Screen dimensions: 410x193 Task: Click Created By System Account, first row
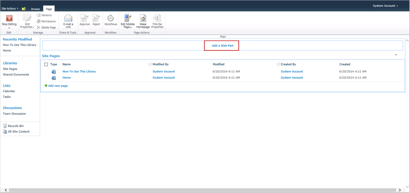click(292, 71)
